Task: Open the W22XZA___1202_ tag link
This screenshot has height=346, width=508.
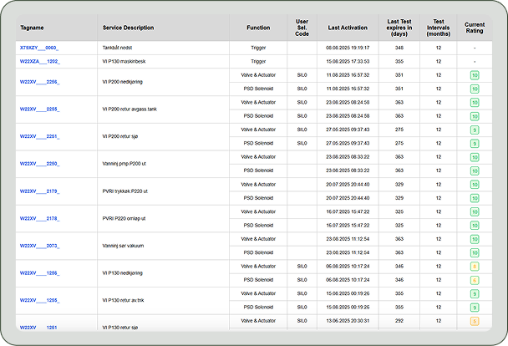Action: click(x=39, y=61)
